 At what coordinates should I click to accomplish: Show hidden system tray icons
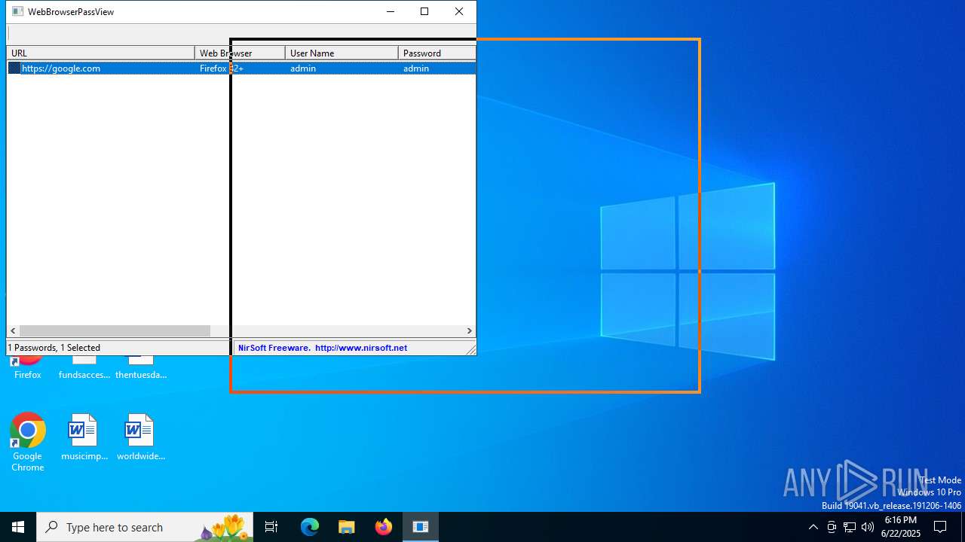(813, 527)
